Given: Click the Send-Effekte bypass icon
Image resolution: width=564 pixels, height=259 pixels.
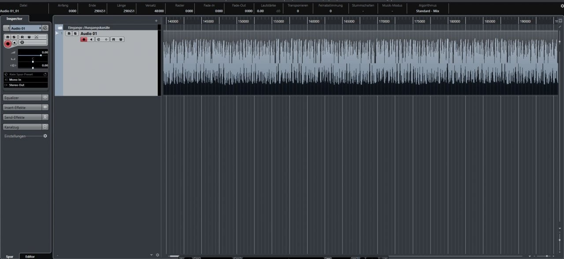Looking at the screenshot, I should tap(45, 117).
